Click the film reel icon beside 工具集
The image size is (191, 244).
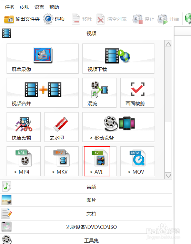point(7,240)
